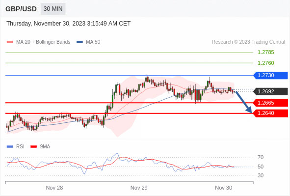This screenshot has height=196, width=290.
Task: Select the 1.2640 support price tag
Action: (x=270, y=113)
